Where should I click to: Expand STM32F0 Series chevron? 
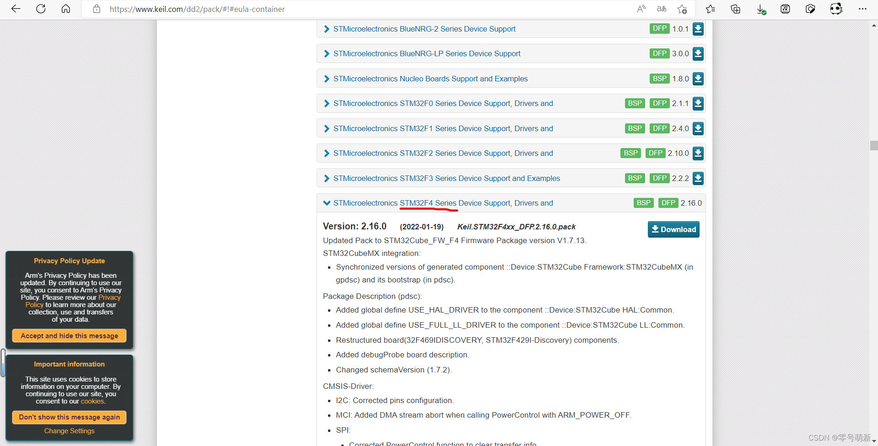(x=327, y=103)
